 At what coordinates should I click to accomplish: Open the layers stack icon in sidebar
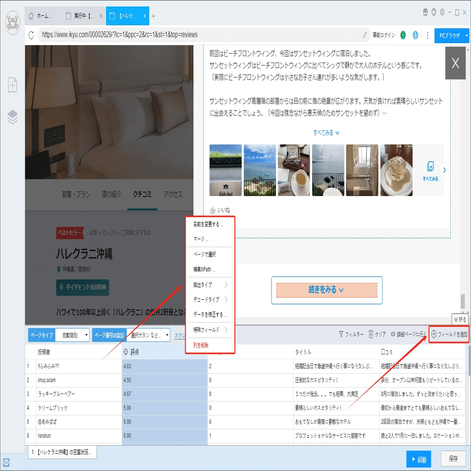[x=12, y=117]
